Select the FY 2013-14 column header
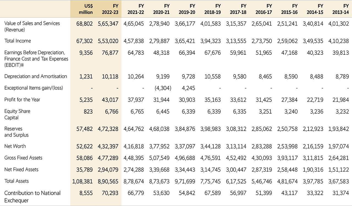The width and height of the screenshot is (352, 206). point(340,9)
